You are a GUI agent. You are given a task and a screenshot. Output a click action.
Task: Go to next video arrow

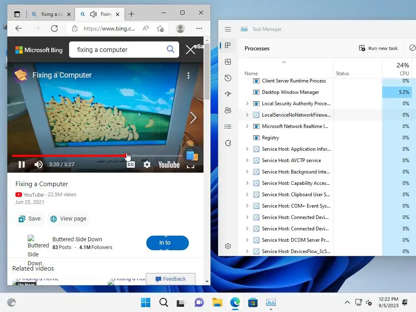(x=193, y=117)
